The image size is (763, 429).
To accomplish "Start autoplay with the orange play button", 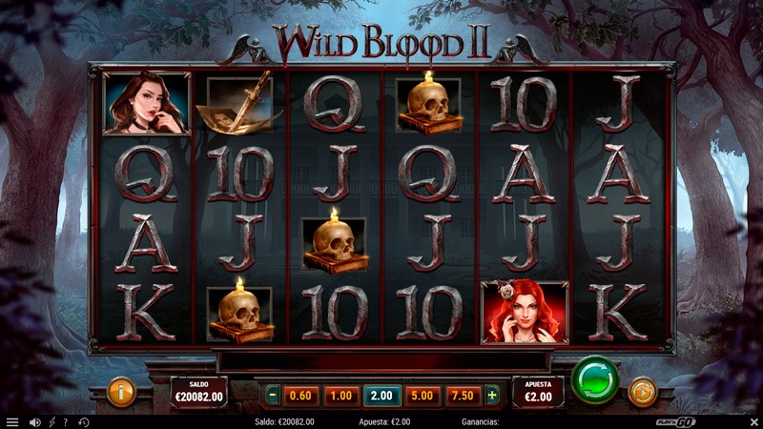I will point(642,392).
